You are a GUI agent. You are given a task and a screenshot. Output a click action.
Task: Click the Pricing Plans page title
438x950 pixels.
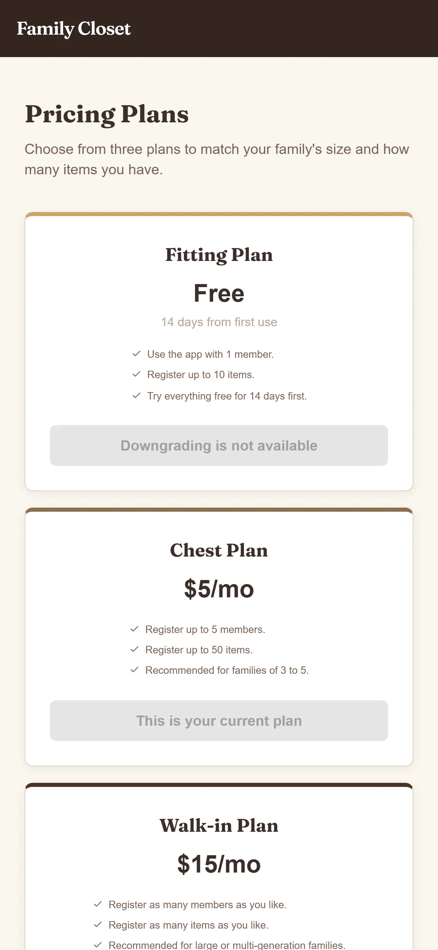(107, 114)
